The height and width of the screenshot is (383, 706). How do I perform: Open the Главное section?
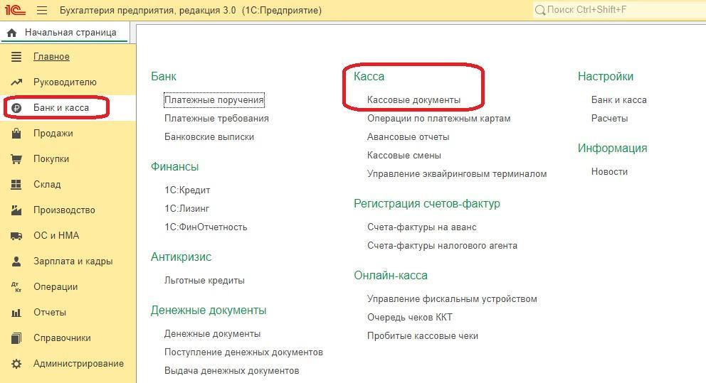click(51, 57)
